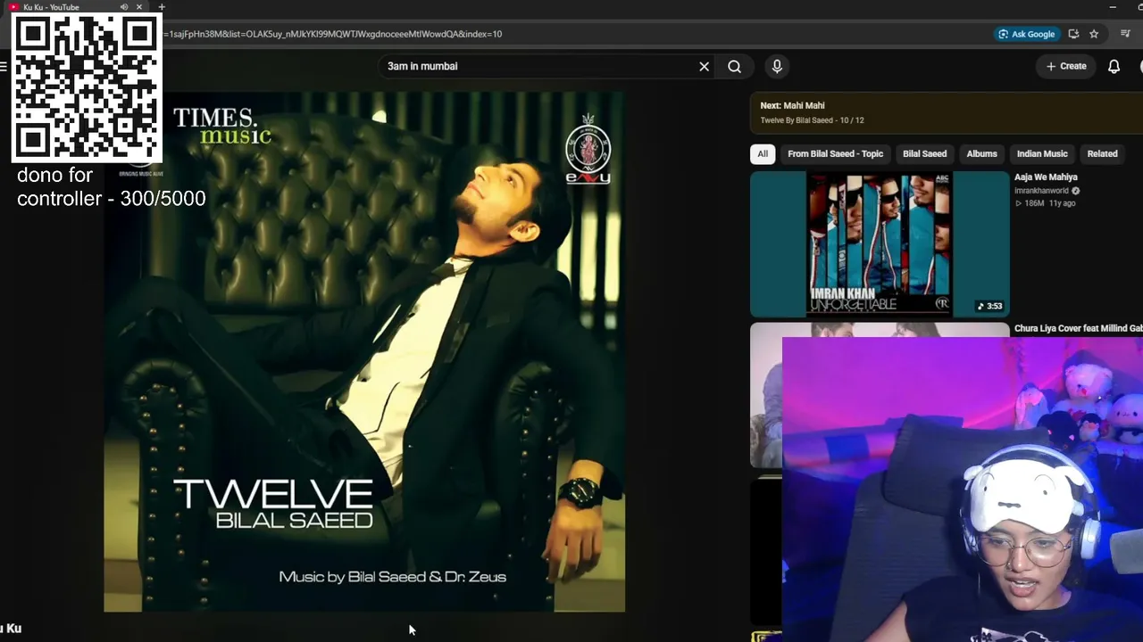The height and width of the screenshot is (642, 1143).
Task: Minimize the browser window
Action: [x=1113, y=7]
